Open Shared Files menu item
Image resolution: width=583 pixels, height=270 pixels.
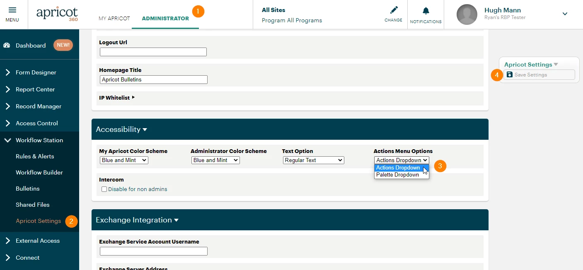32,205
